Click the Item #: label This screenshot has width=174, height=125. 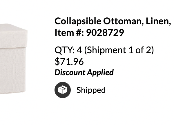(x=69, y=32)
